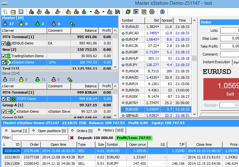239x167 pixels.
Task: Toggle Master xStation-Demo 10% row checkbox
Action: point(4,63)
